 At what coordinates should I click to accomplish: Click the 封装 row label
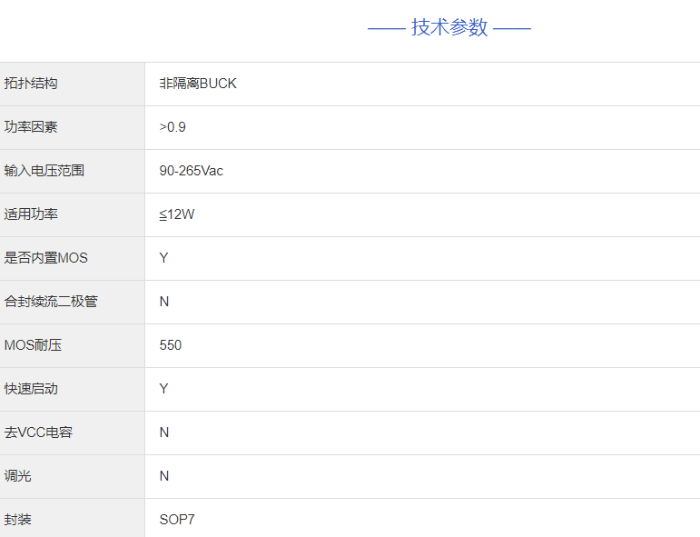coord(18,520)
